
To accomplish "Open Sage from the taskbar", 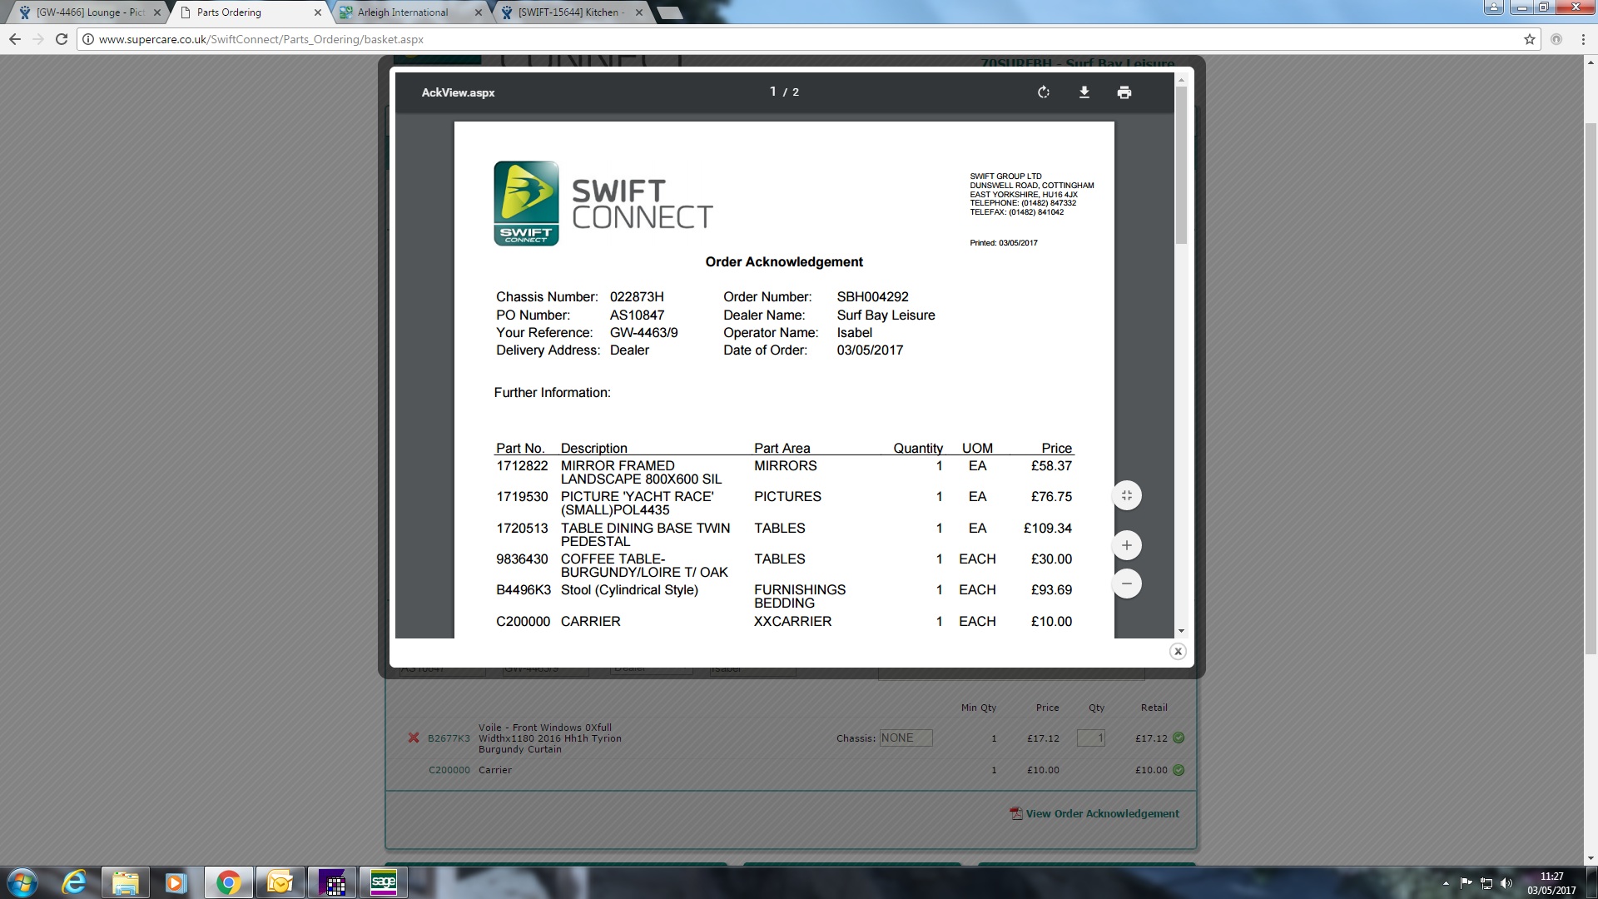I will 383,882.
